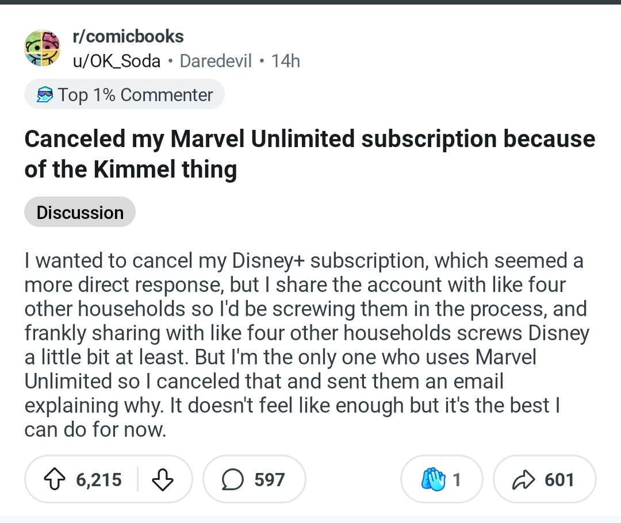The image size is (621, 523).
Task: Open the r/comicbooks subreddit link
Action: (128, 37)
